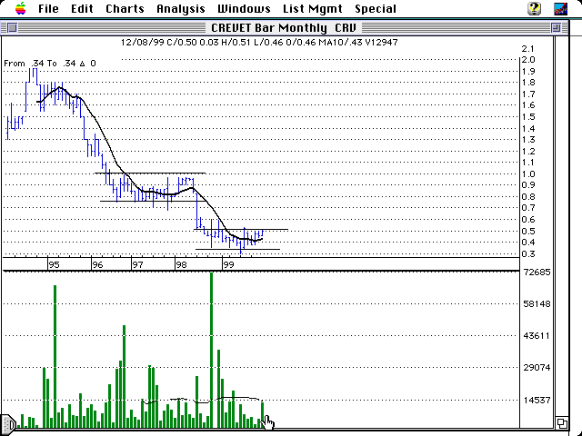
Task: Open the File menu
Action: [x=48, y=8]
